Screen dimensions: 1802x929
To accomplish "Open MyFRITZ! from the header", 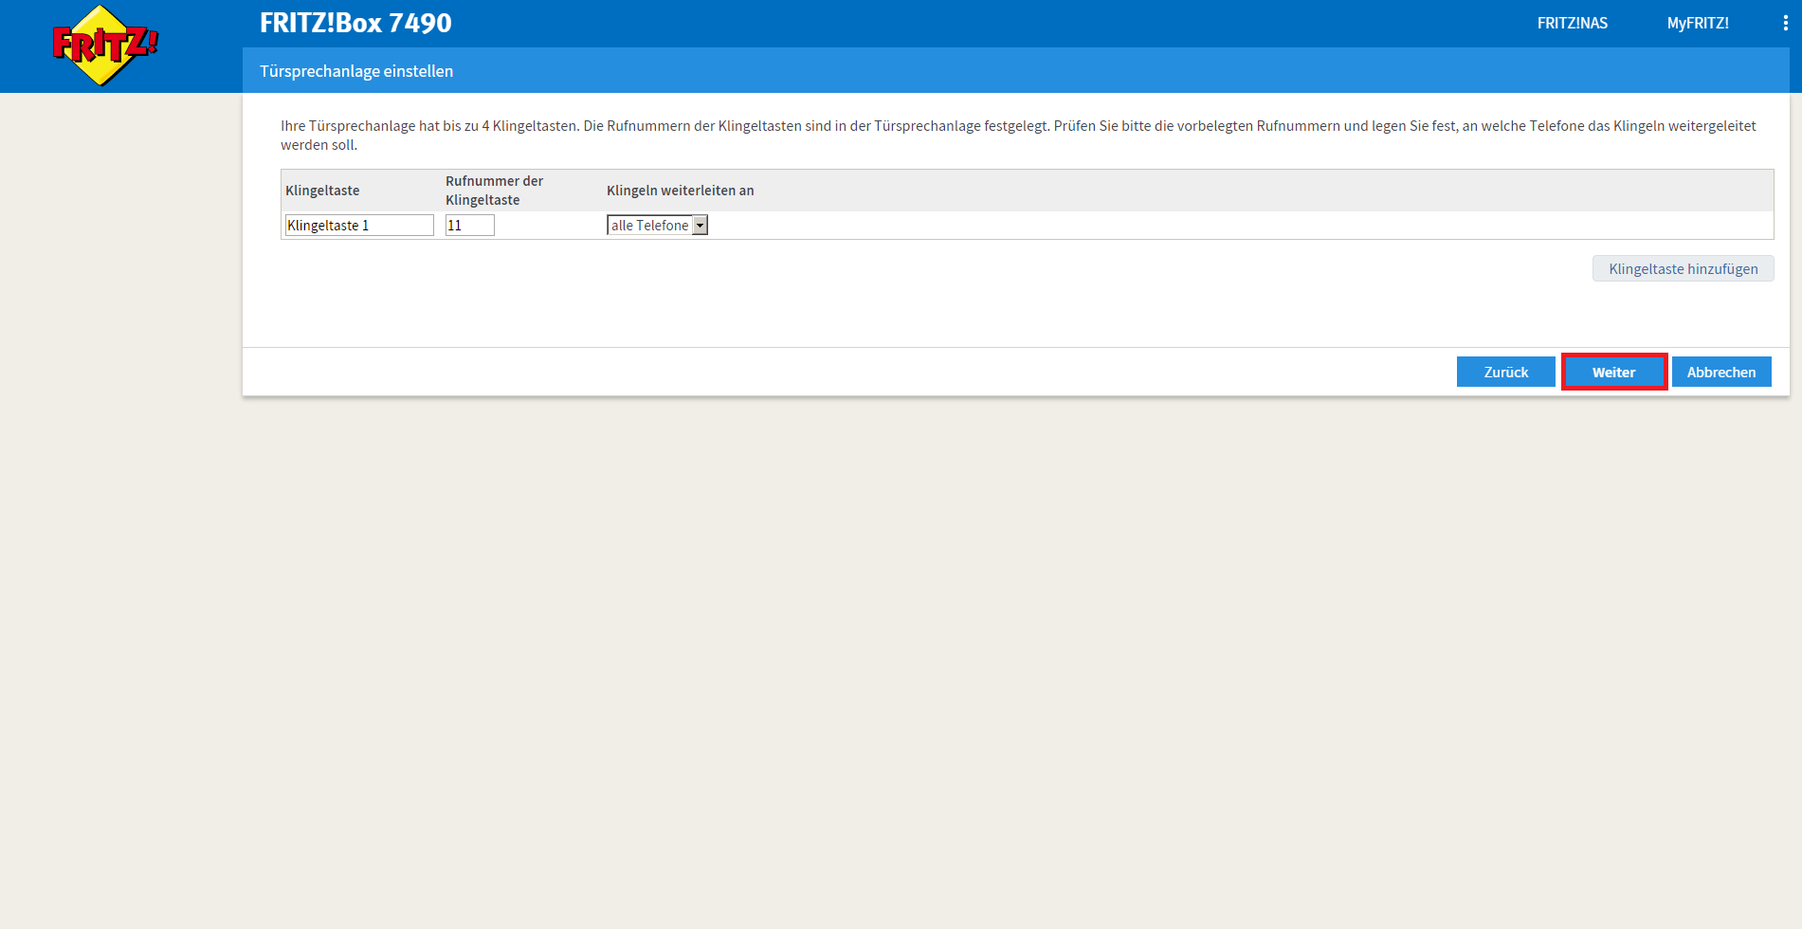I will (x=1697, y=23).
